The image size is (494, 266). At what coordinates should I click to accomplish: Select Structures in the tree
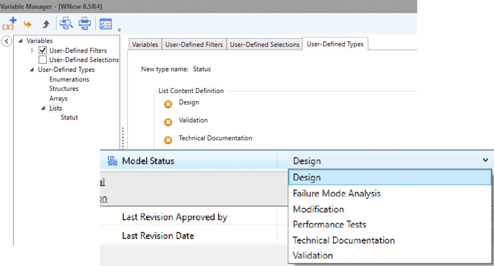(64, 89)
